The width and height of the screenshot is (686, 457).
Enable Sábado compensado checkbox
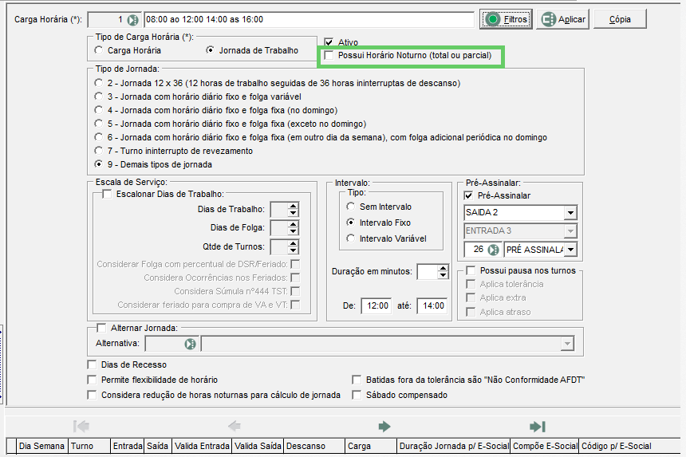point(357,395)
